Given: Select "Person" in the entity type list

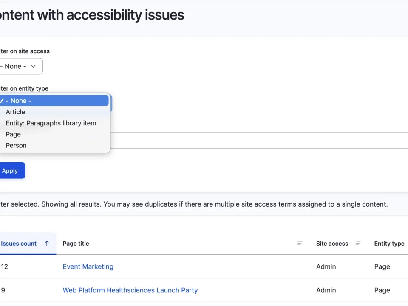Looking at the screenshot, I should (16, 145).
